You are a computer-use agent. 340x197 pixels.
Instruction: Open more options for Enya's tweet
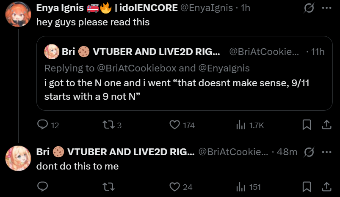[x=326, y=8]
